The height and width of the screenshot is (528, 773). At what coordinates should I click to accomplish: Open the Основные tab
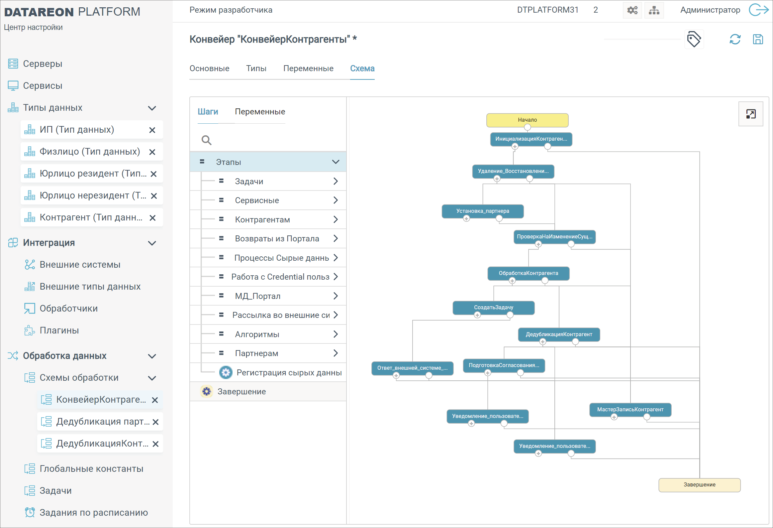point(209,68)
